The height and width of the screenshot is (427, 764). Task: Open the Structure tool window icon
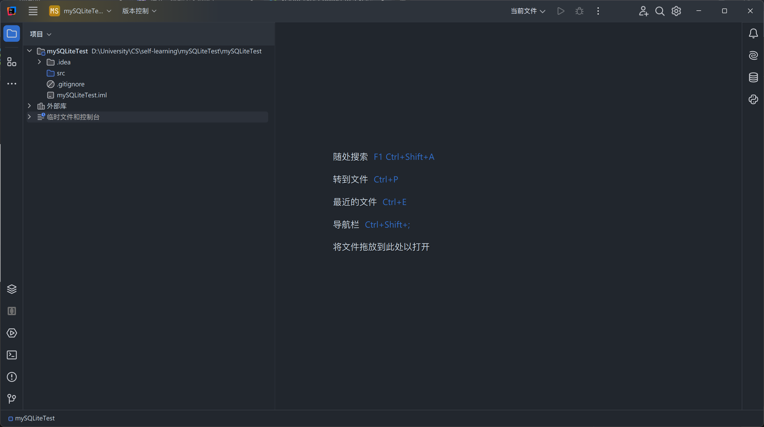click(x=12, y=62)
